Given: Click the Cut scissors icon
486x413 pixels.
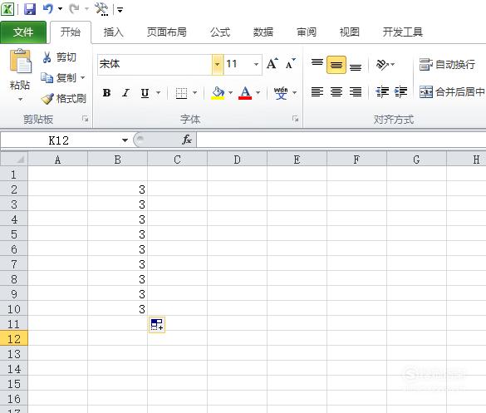Looking at the screenshot, I should click(47, 57).
